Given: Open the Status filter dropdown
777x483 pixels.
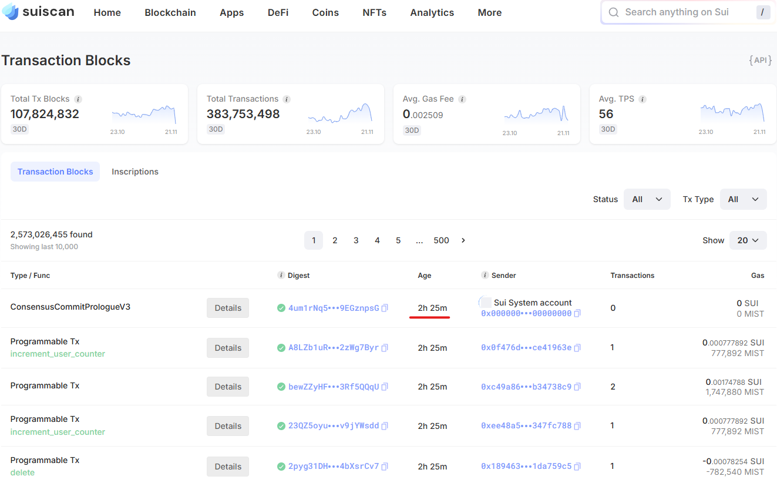Looking at the screenshot, I should [x=647, y=199].
